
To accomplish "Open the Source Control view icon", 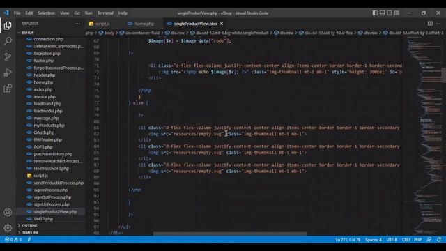I will (x=8, y=56).
